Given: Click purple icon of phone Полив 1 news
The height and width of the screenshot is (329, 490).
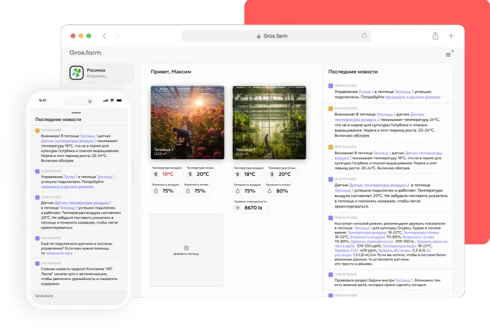Looking at the screenshot, I should pyautogui.click(x=37, y=171).
